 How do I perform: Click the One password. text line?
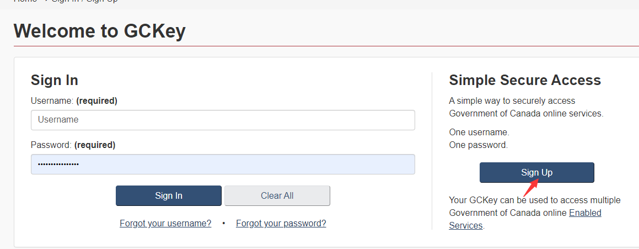tap(479, 145)
